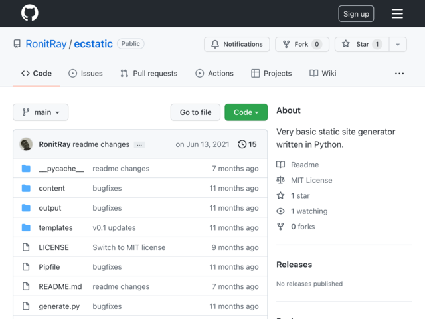Image resolution: width=425 pixels, height=319 pixels.
Task: Open the main branch selector dropdown
Action: click(x=41, y=112)
